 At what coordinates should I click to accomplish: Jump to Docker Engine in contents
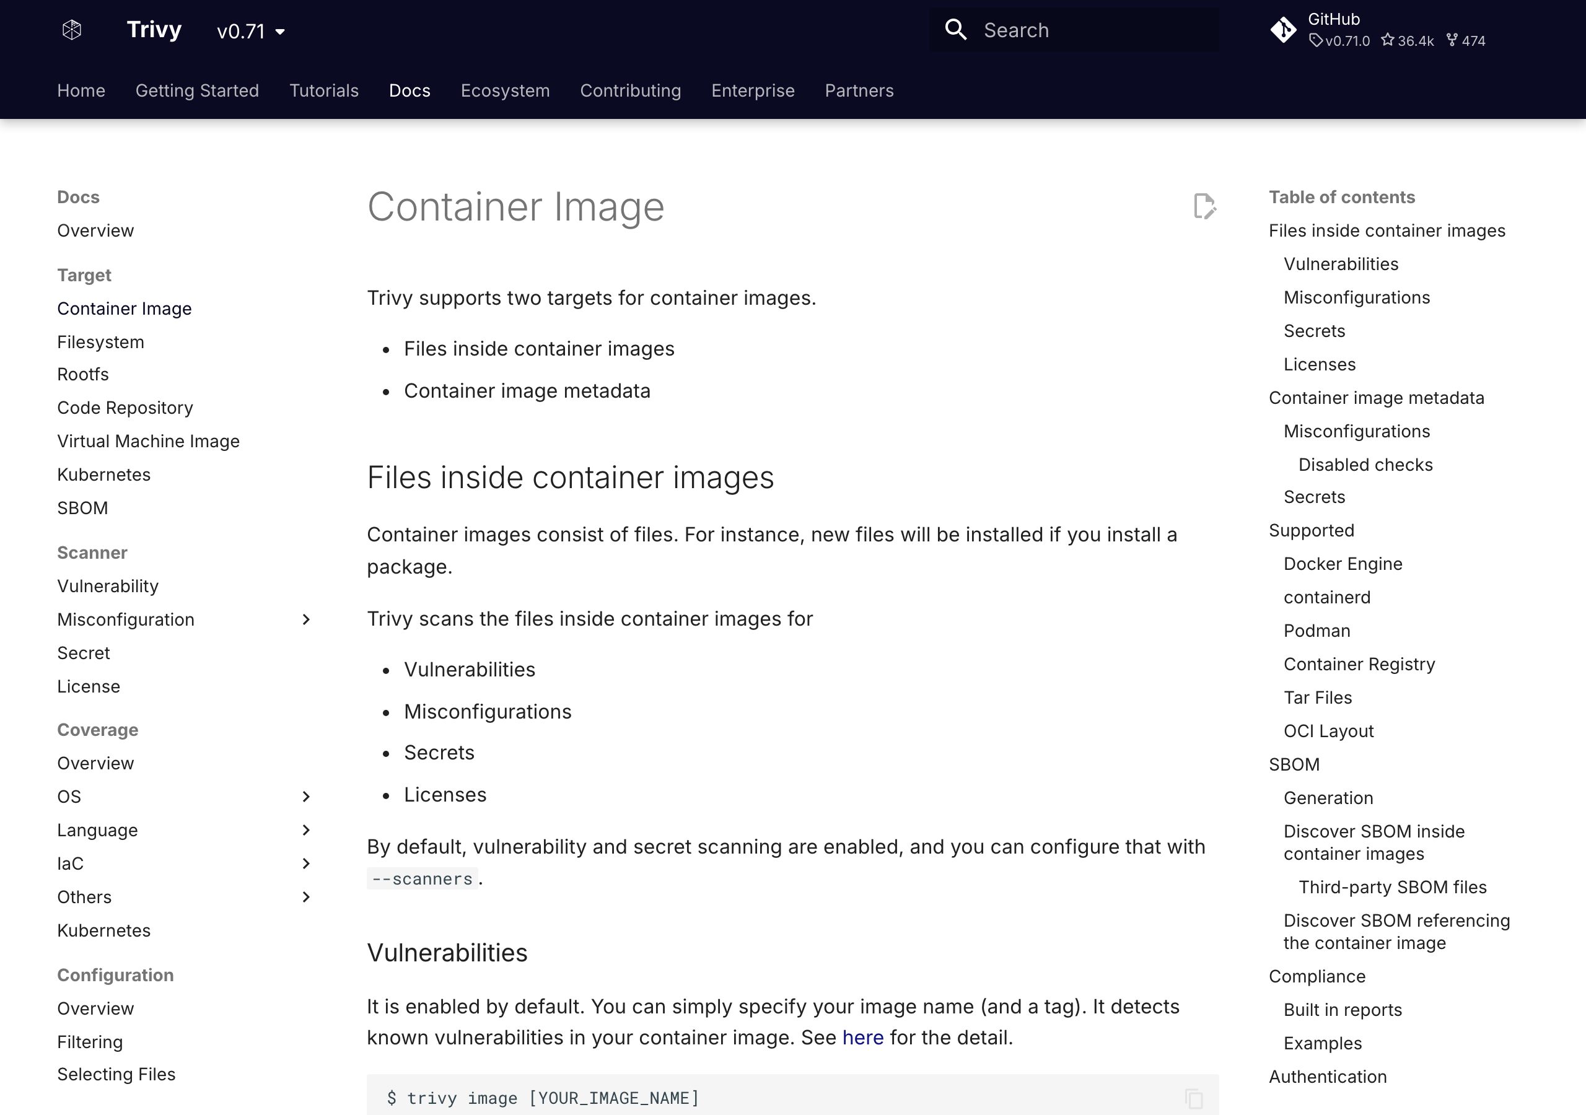point(1343,564)
